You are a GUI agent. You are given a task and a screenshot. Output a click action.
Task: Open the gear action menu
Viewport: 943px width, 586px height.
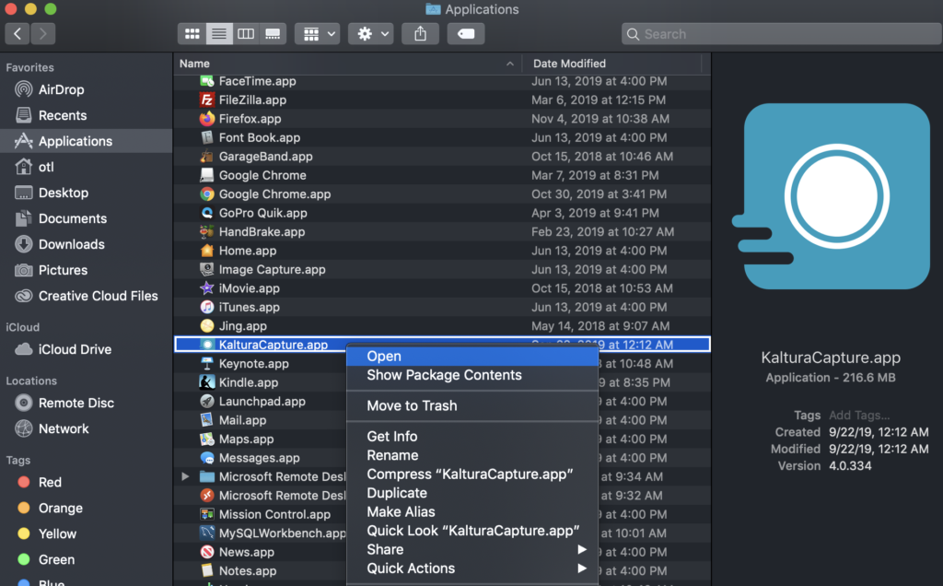(x=371, y=34)
